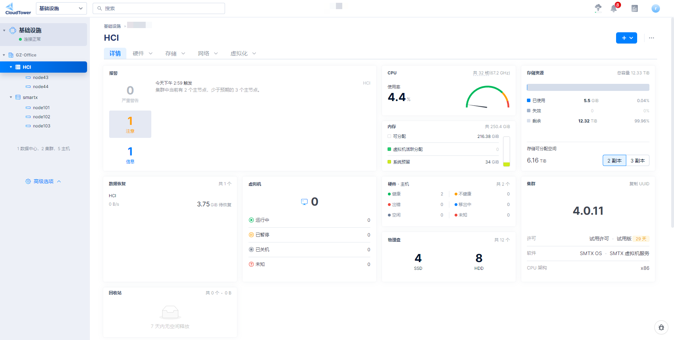Switch to the 详情 tab
The image size is (674, 340).
click(x=115, y=53)
